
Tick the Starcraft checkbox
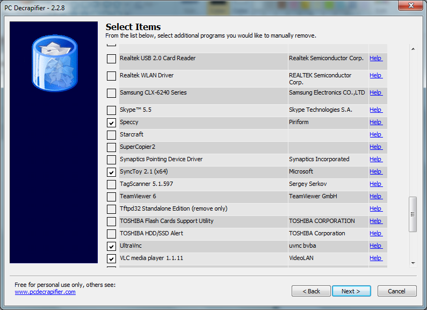click(x=111, y=135)
